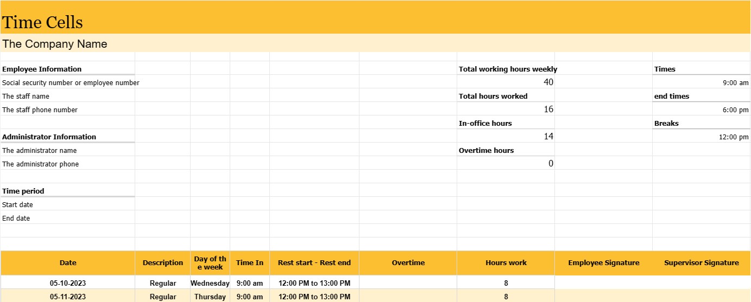Click the Start date label cell
The image size is (751, 302).
click(18, 204)
